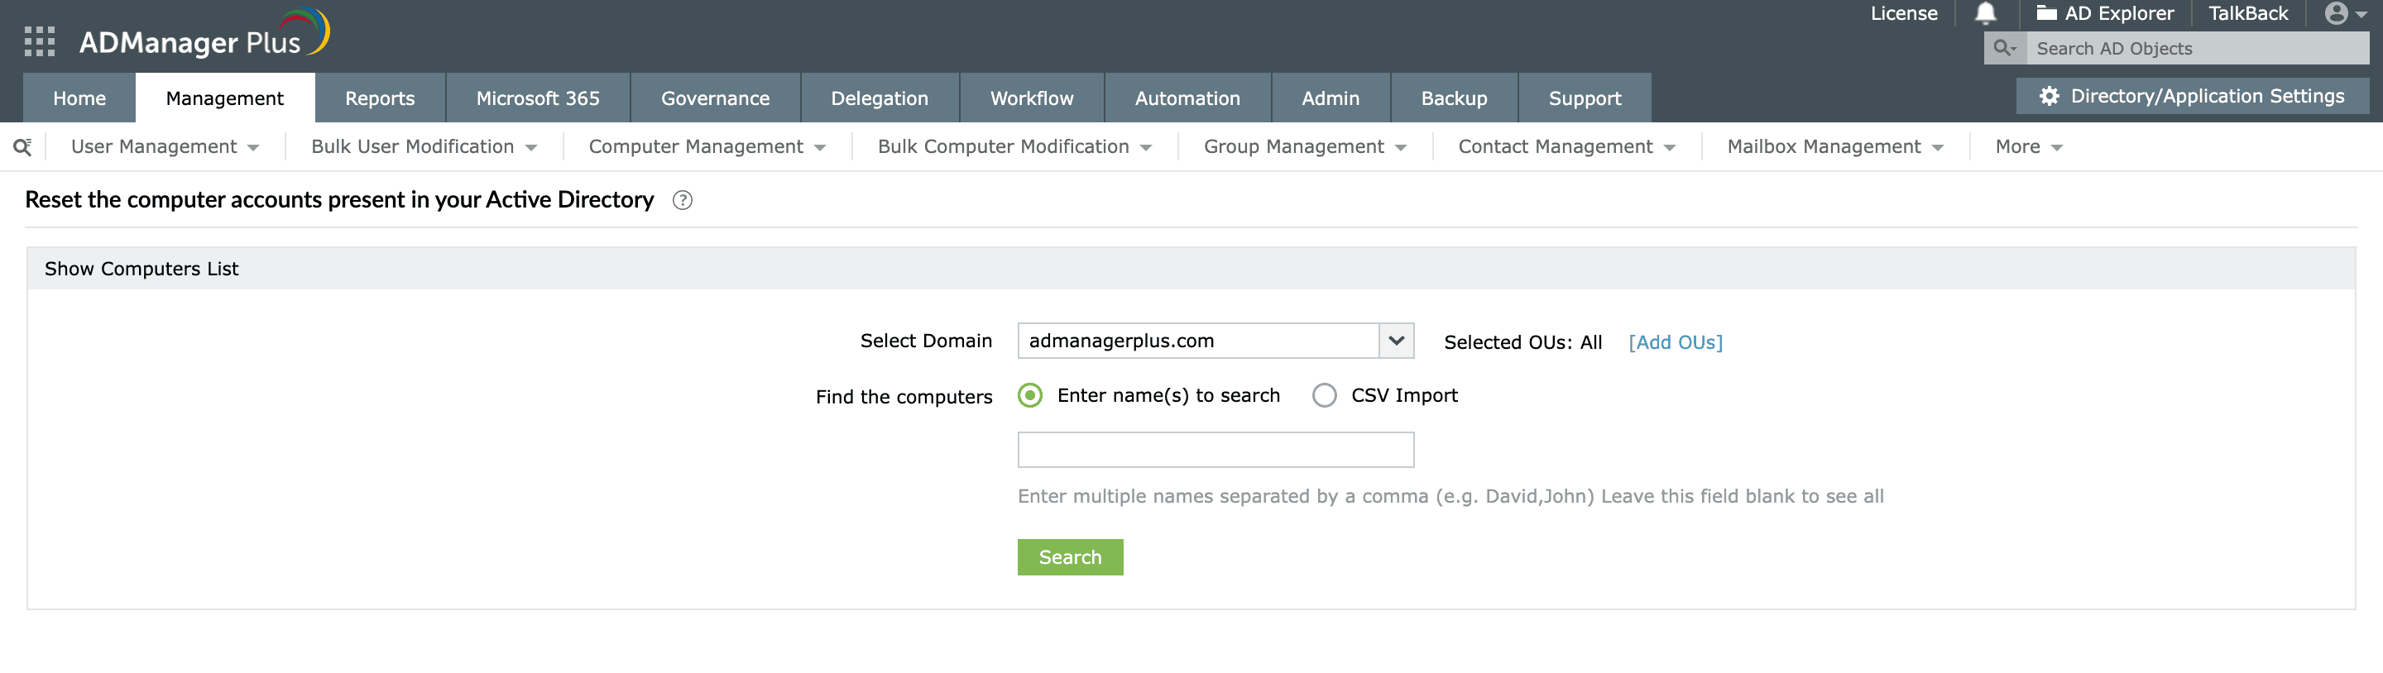Viewport: 2383px width, 673px height.
Task: Expand the Group Management dropdown
Action: 1304,147
